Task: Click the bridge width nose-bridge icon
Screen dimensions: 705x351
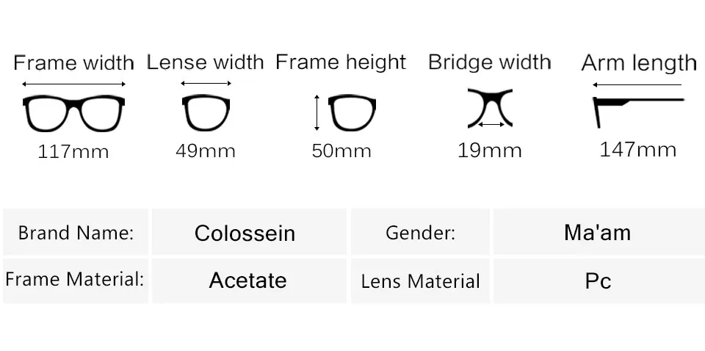Action: tap(490, 109)
